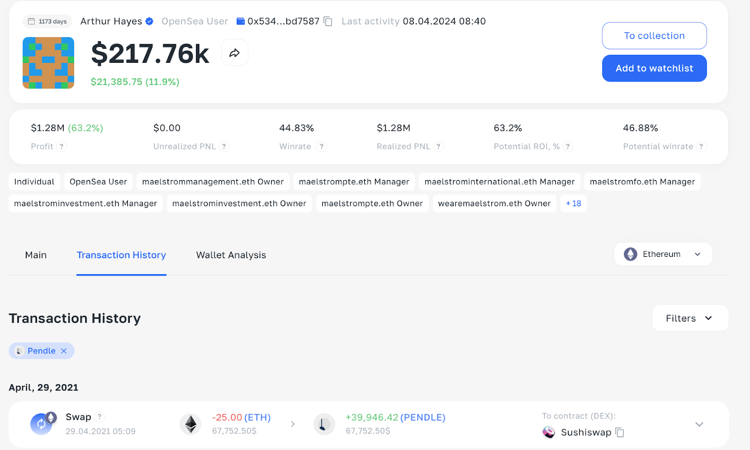Click the swap timestamp 29.04.2021 05:09
This screenshot has height=450, width=750.
100,431
